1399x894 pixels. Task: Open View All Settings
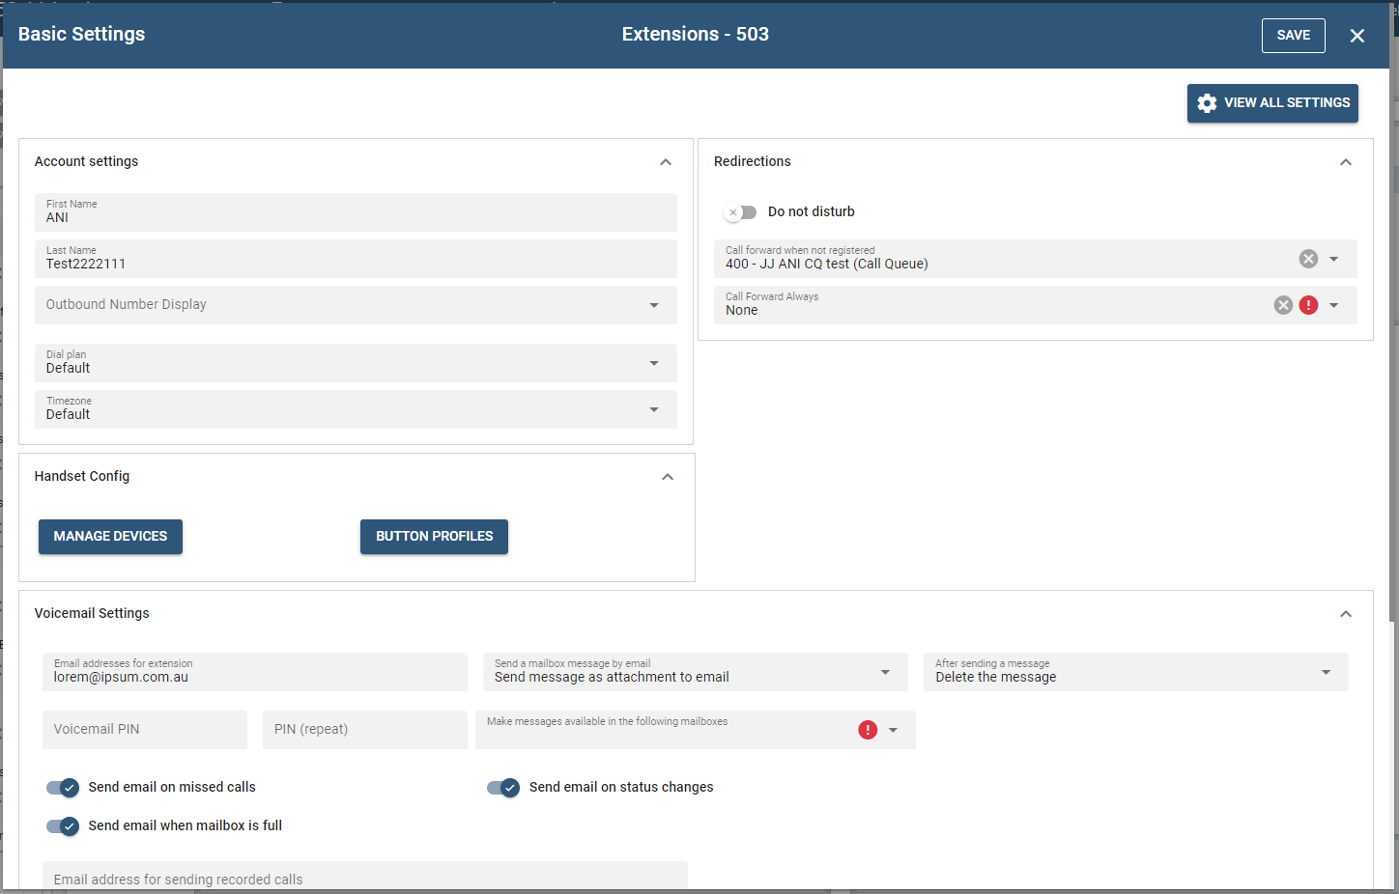pos(1271,103)
